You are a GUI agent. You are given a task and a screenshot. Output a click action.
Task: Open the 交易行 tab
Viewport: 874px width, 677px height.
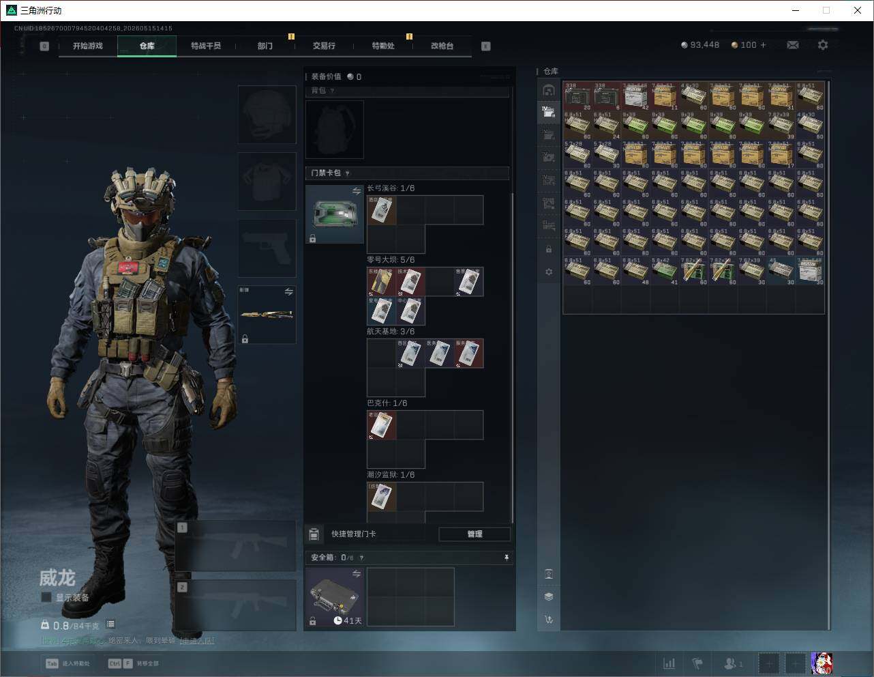coord(324,46)
